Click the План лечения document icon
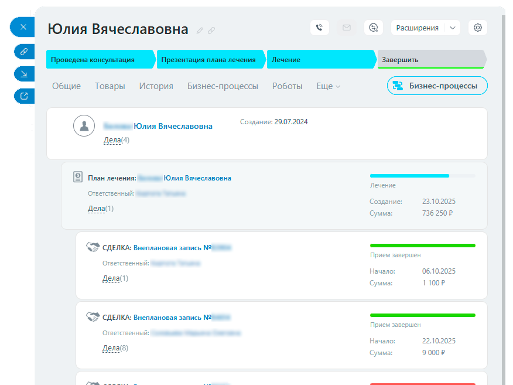Image resolution: width=513 pixels, height=385 pixels. tap(78, 177)
